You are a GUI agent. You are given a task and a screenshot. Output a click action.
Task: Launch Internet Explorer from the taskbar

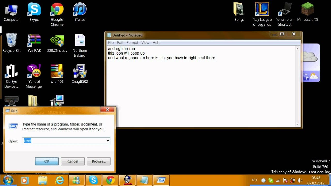point(60,180)
